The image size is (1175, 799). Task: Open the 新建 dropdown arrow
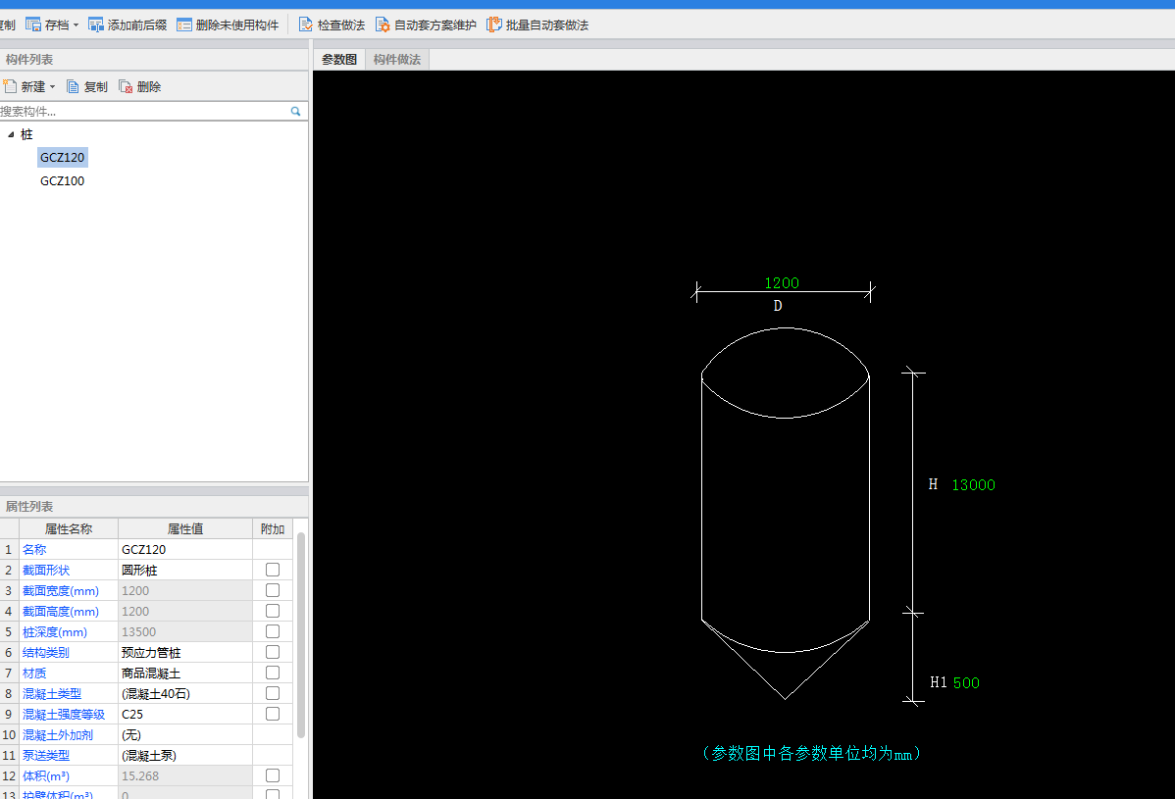click(52, 87)
